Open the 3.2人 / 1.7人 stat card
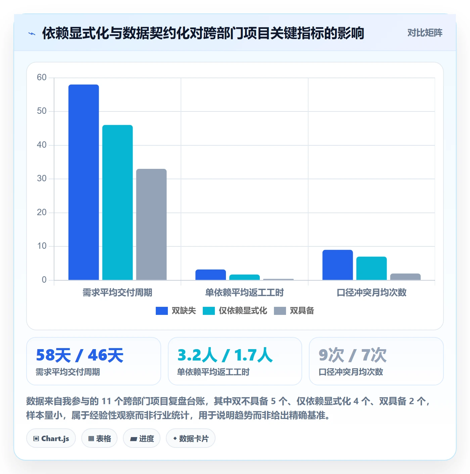This screenshot has height=474, width=470. (235, 361)
